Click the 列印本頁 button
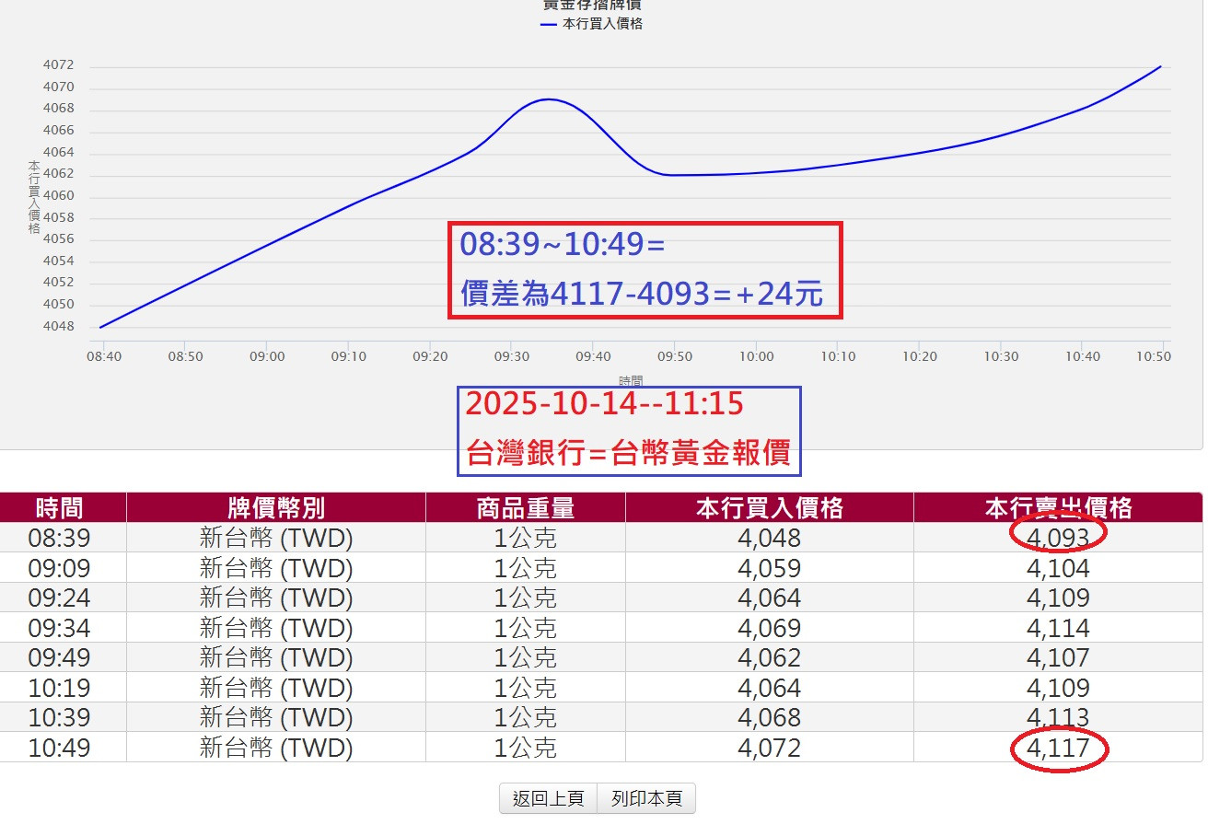This screenshot has height=824, width=1208. tap(647, 797)
